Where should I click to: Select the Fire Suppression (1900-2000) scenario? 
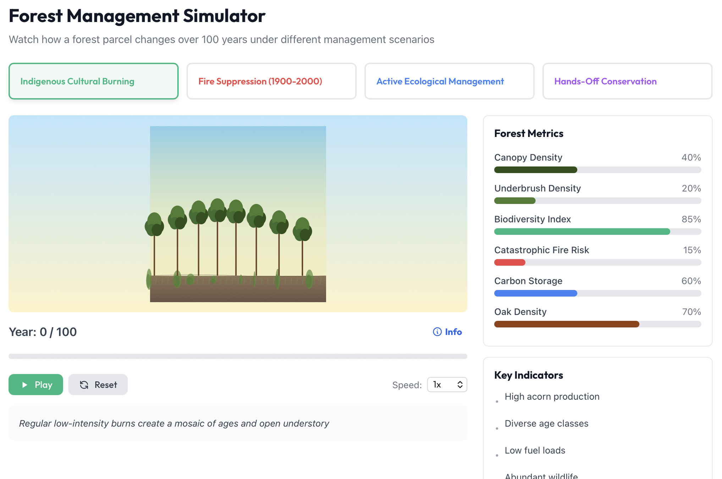271,81
